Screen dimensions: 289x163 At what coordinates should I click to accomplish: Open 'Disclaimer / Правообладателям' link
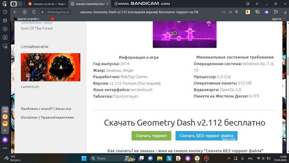(47, 117)
